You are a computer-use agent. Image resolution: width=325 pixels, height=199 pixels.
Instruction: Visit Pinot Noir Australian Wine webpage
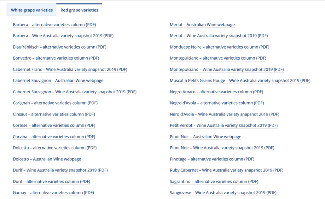pyautogui.click(x=206, y=137)
